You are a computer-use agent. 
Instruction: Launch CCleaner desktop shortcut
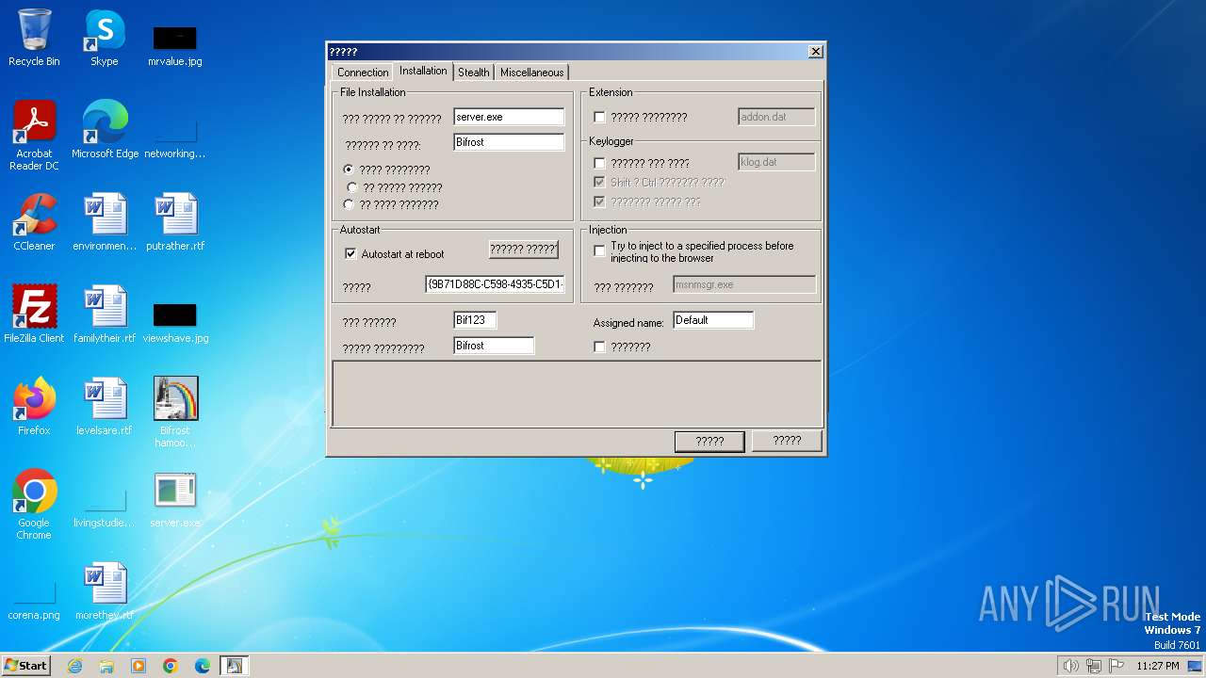(34, 222)
